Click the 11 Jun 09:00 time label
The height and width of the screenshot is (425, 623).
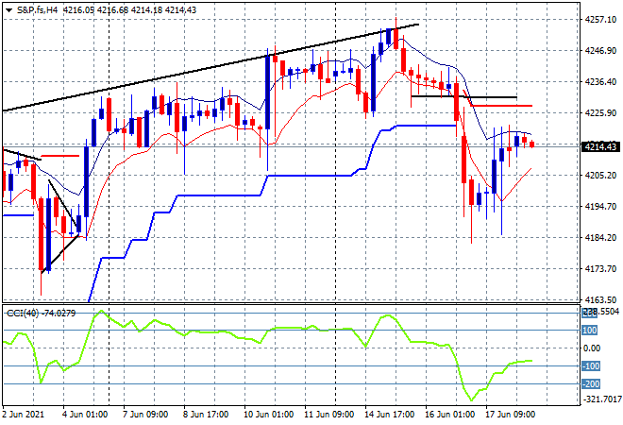click(329, 415)
